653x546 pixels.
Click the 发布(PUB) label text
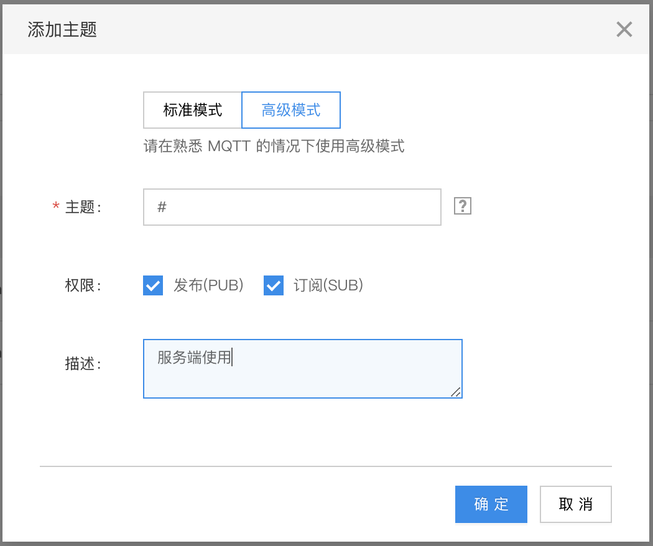208,285
